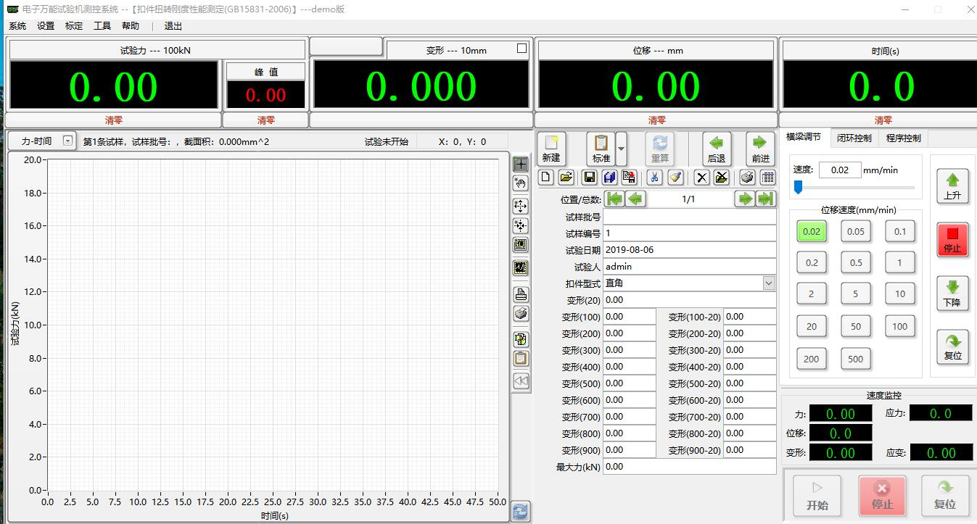Open the dropdown arrow beside 标准
The width and height of the screenshot is (977, 524).
coord(621,149)
